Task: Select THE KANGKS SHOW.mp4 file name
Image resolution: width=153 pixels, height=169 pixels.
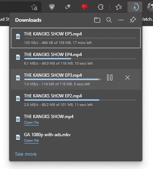Action: (49, 117)
